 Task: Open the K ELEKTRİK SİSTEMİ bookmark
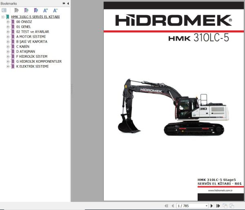pyautogui.click(x=32, y=66)
